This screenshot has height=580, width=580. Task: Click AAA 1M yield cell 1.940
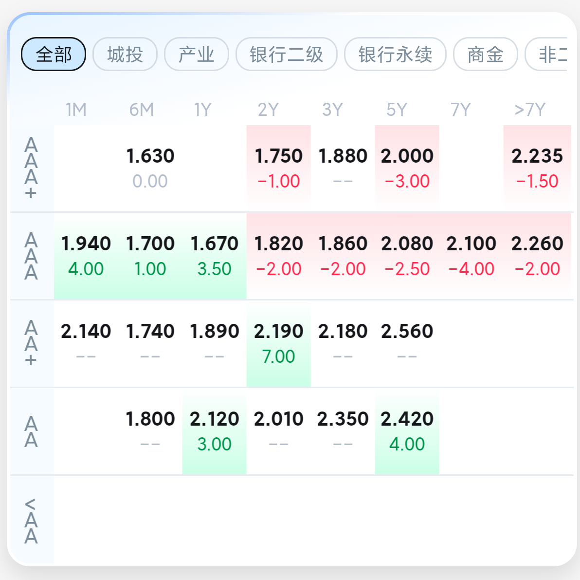coord(86,255)
